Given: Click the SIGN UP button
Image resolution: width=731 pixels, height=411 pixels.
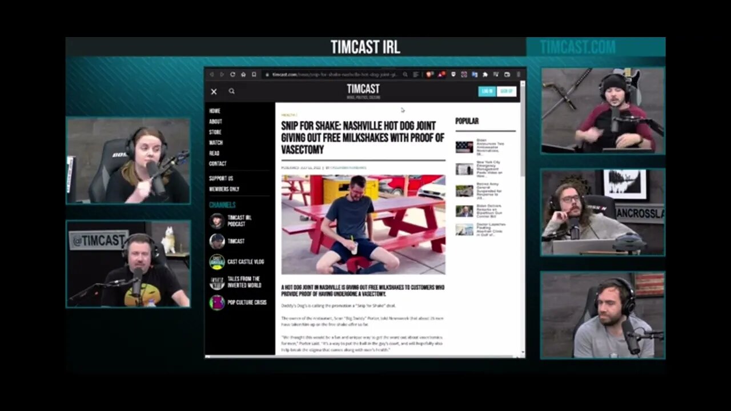Looking at the screenshot, I should coord(507,91).
